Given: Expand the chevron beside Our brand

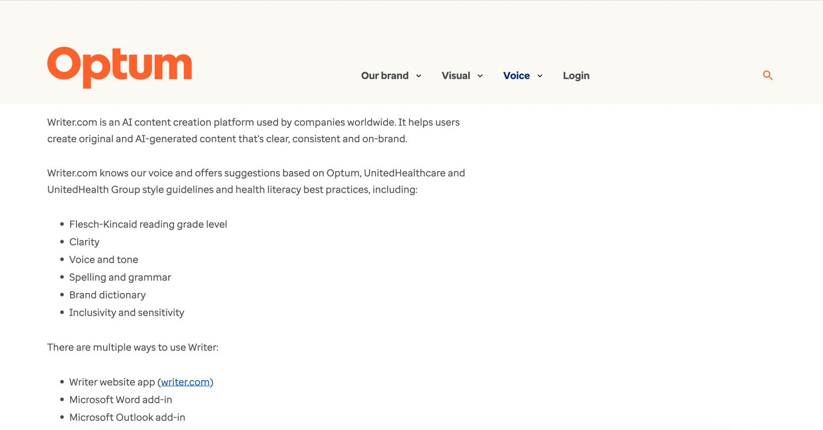Looking at the screenshot, I should tap(419, 76).
